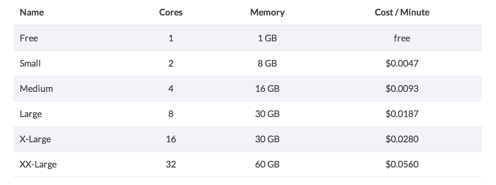Select the Small plan name
The height and width of the screenshot is (185, 496).
[30, 63]
